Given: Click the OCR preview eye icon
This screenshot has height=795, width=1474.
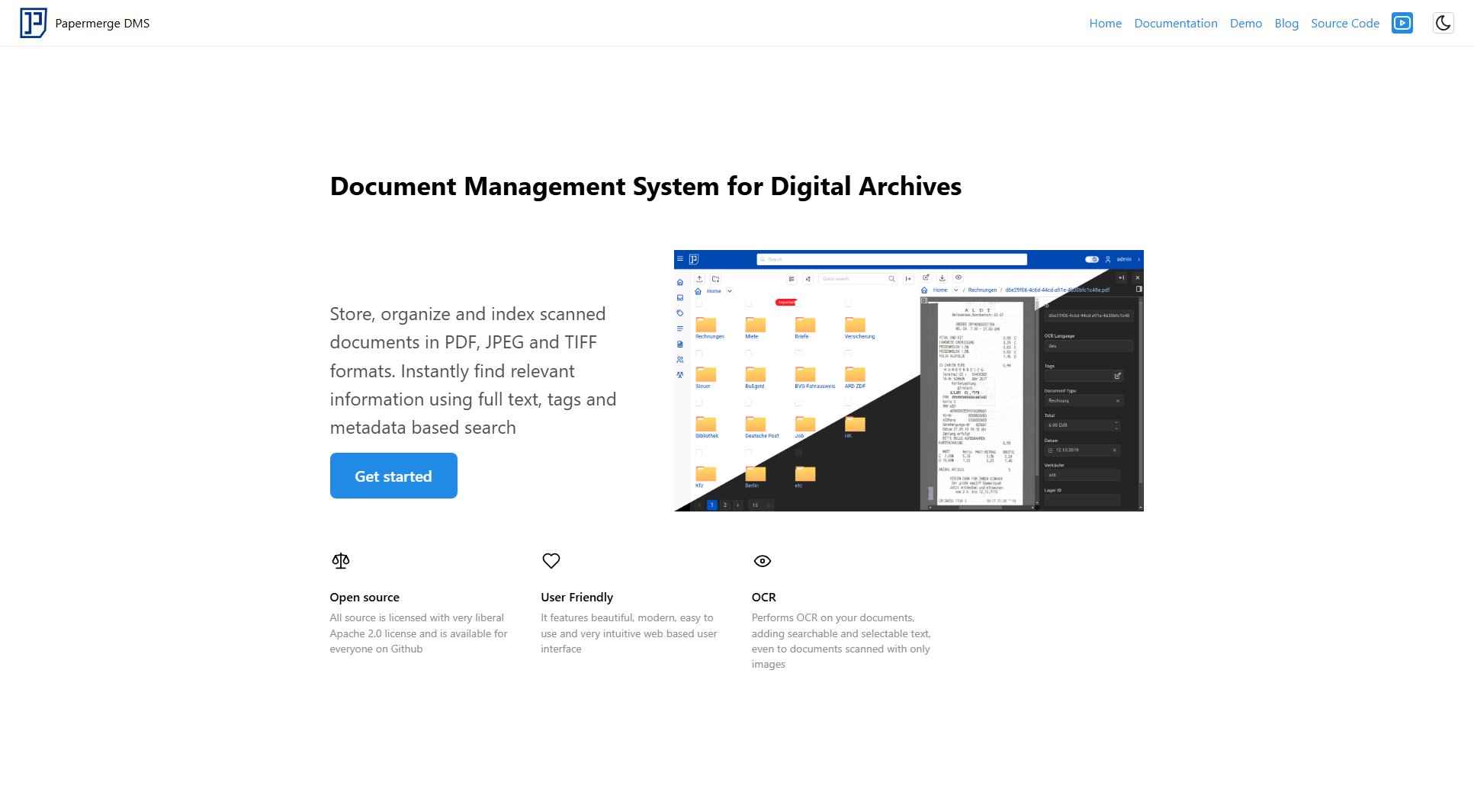Looking at the screenshot, I should coord(959,277).
